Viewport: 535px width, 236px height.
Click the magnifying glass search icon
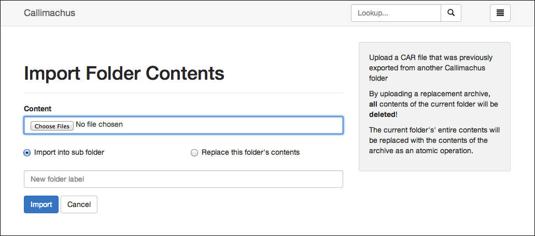[450, 13]
